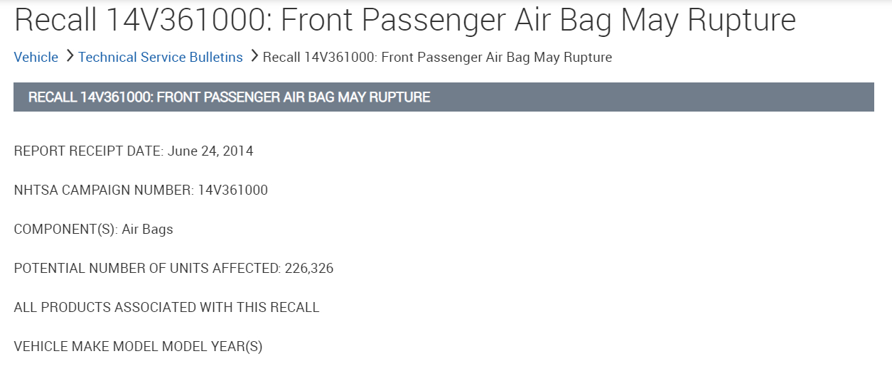Click the Vehicle breadcrumb link
Screen dimensions: 892x366
36,58
